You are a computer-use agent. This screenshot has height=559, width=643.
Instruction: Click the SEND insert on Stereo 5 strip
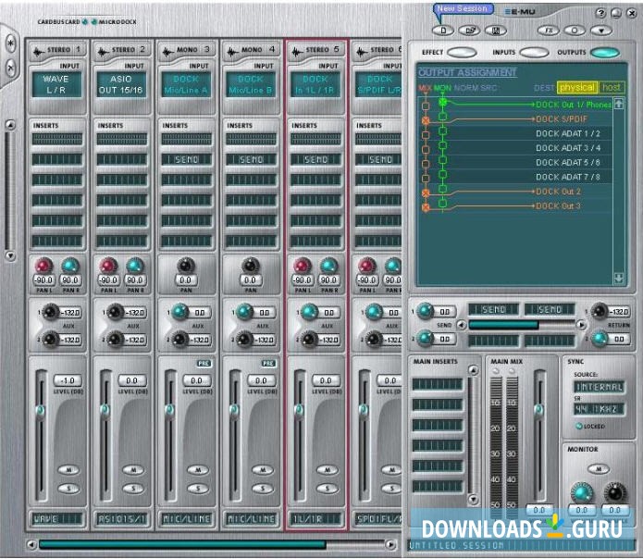315,159
